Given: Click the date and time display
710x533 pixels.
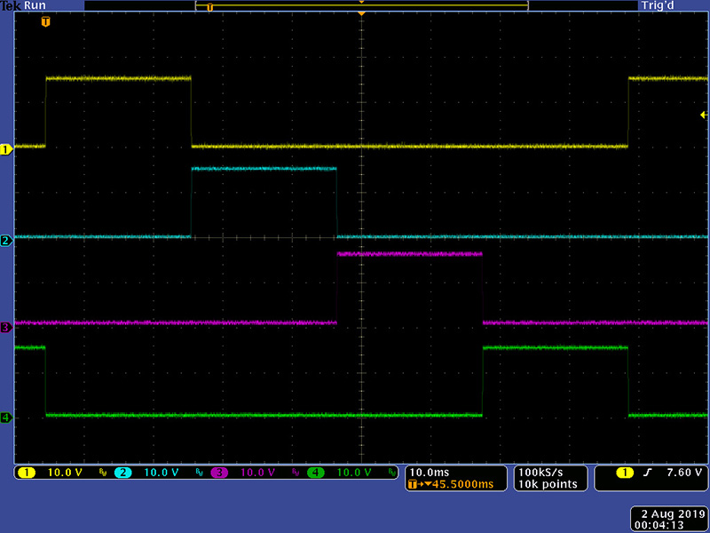Looking at the screenshot, I should (669, 519).
